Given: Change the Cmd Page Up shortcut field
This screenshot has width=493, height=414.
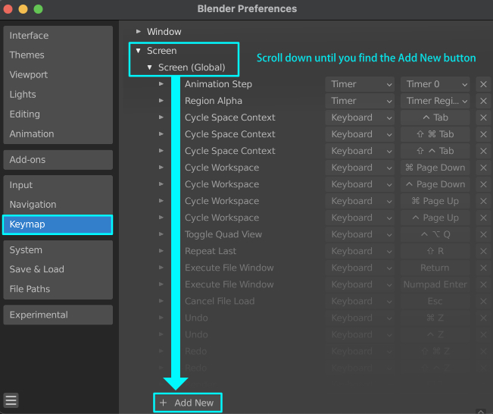Looking at the screenshot, I should tap(435, 201).
